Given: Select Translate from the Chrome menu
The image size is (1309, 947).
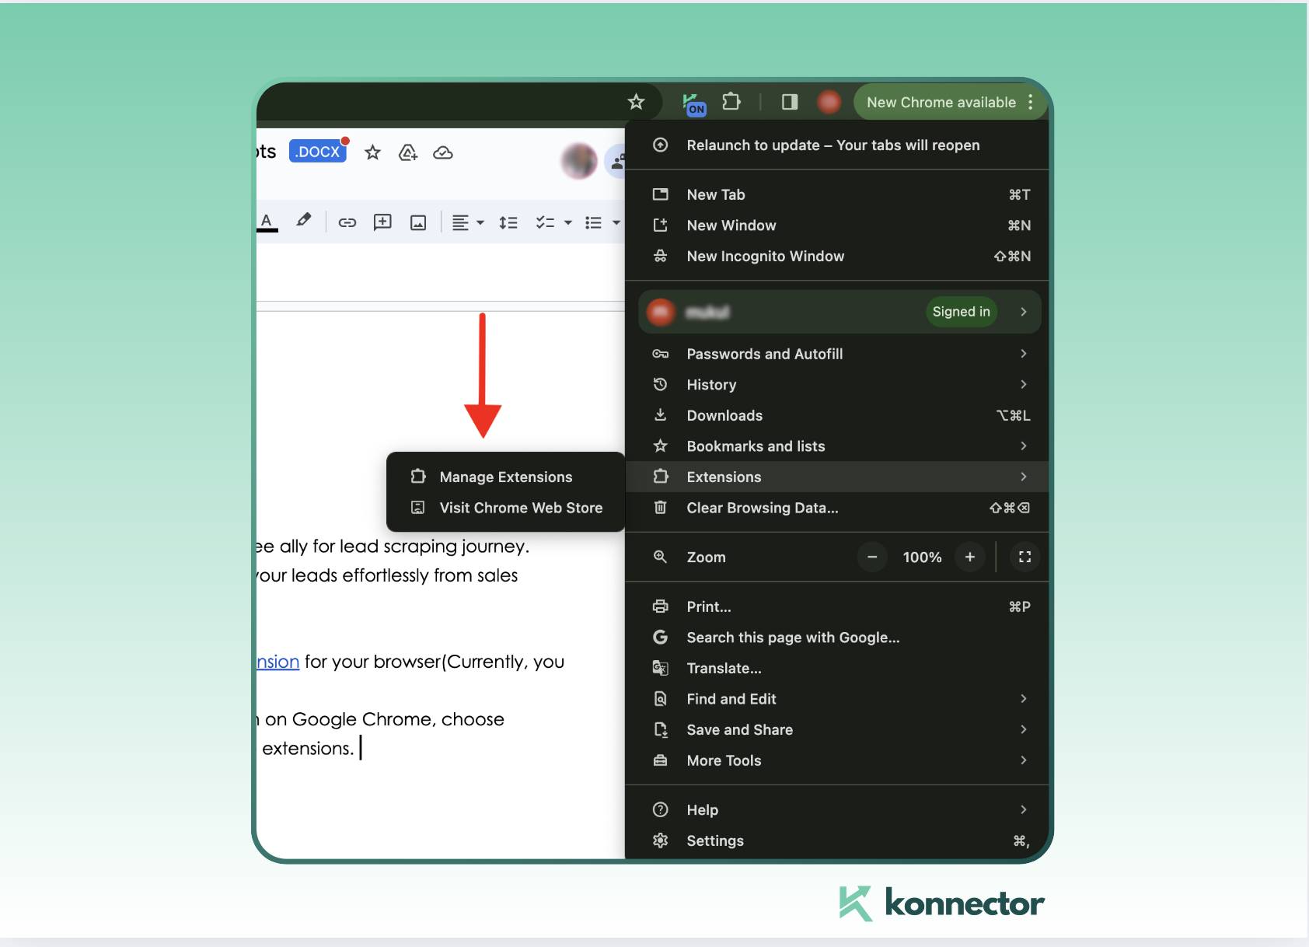Looking at the screenshot, I should tap(837, 669).
